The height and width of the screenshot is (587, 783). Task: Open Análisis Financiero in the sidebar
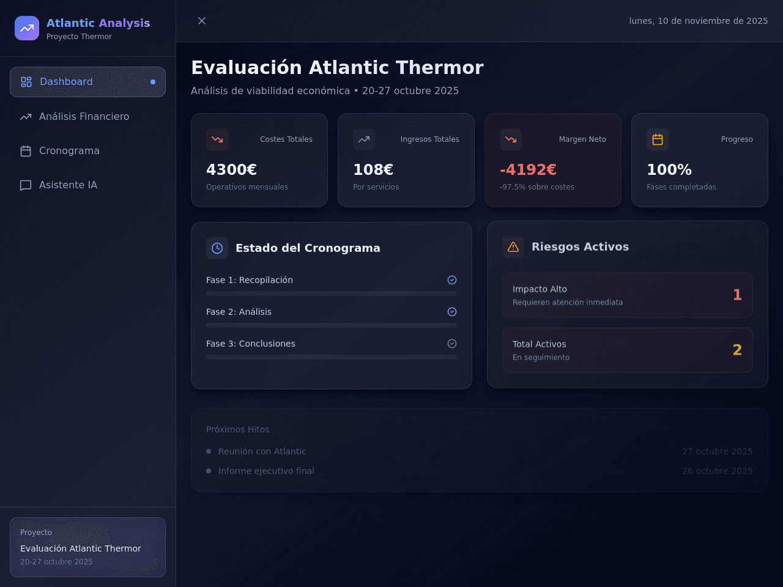(87, 116)
